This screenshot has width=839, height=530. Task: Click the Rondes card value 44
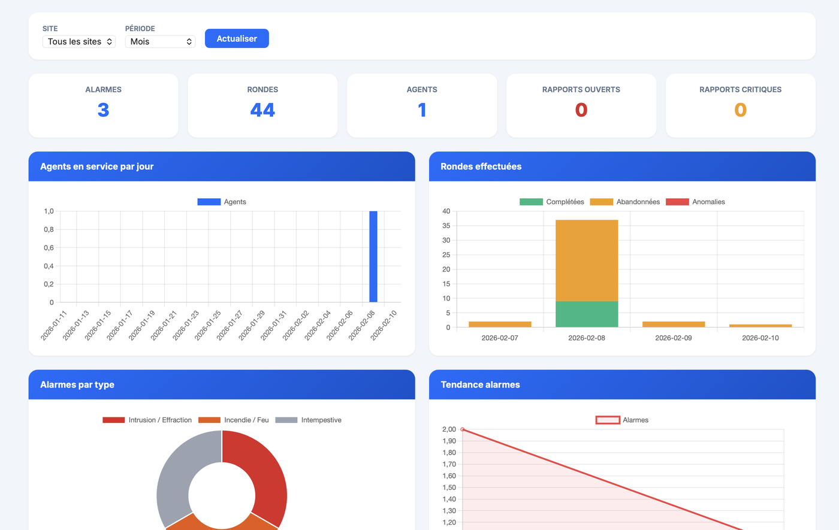[x=262, y=110]
